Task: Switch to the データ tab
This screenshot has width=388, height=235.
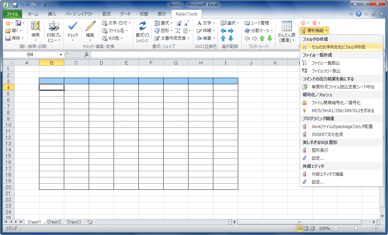Action: [x=125, y=14]
